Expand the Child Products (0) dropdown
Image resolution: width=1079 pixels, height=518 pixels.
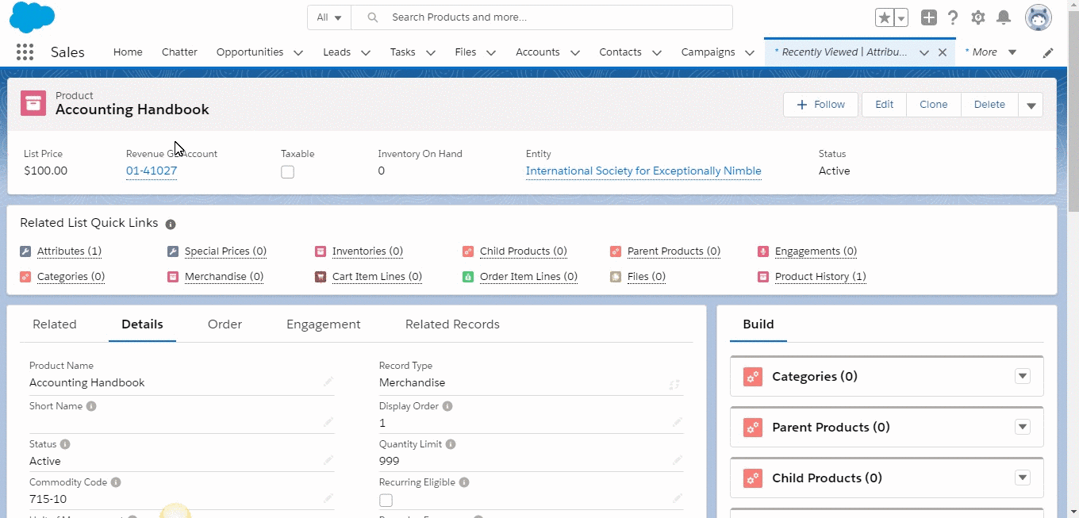[1023, 478]
